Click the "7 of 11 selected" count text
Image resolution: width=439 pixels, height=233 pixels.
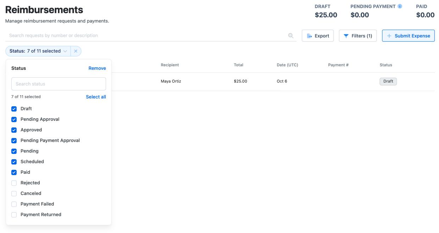[26, 97]
